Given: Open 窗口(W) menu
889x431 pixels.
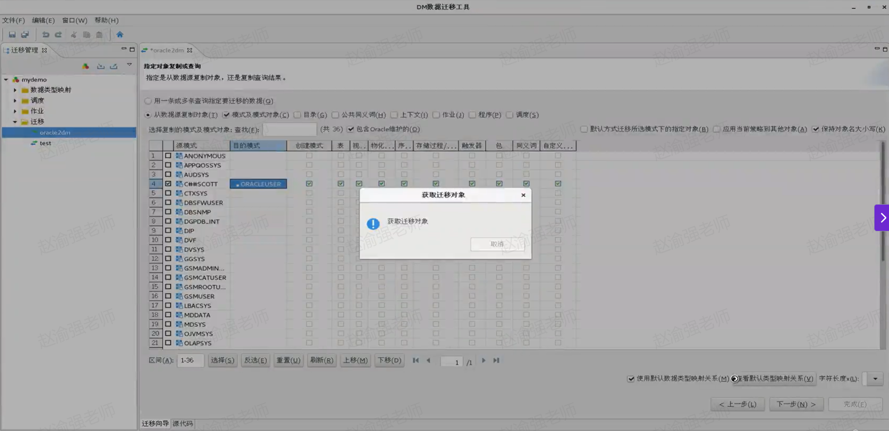Looking at the screenshot, I should (x=75, y=20).
